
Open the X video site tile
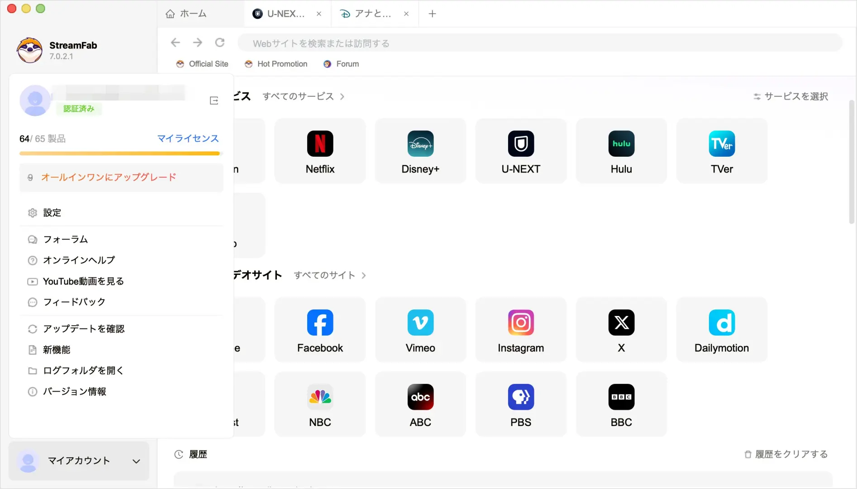[621, 330]
